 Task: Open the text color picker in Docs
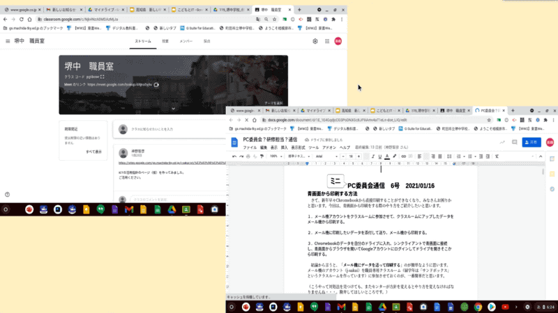coord(387,156)
